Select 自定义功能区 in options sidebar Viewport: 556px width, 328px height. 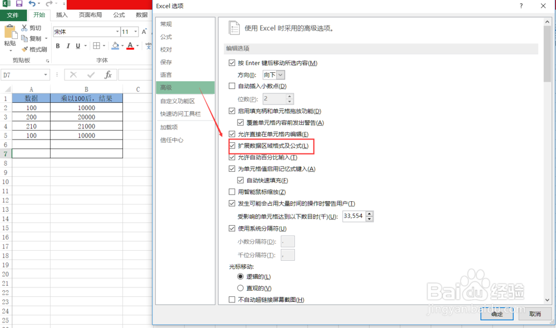tap(185, 101)
